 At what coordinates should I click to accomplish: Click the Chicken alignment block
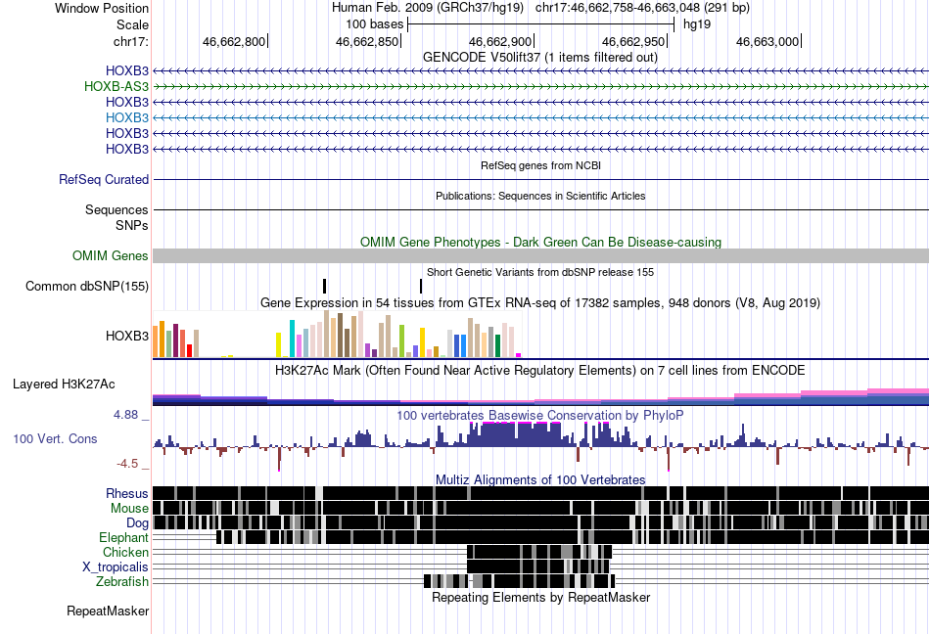(x=538, y=552)
